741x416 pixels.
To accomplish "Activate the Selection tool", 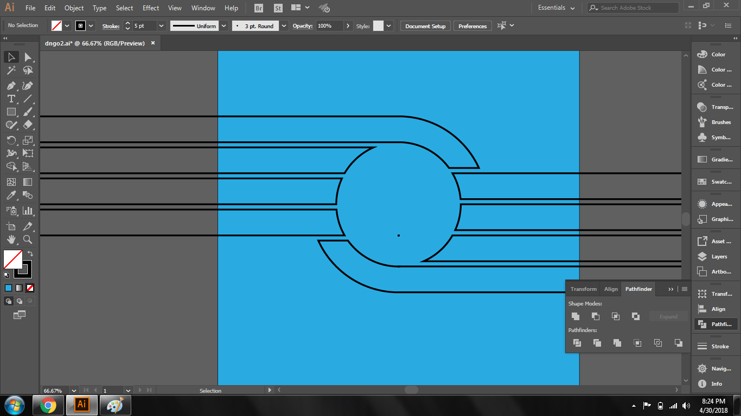I will pos(11,57).
